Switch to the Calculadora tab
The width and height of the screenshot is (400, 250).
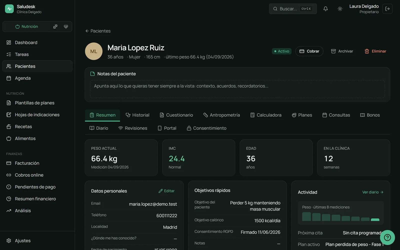point(266,115)
